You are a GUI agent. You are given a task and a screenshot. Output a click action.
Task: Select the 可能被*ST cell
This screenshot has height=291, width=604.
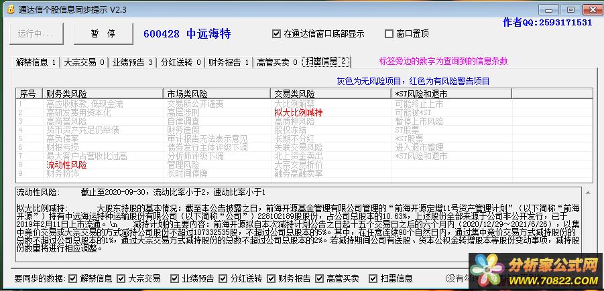(x=413, y=112)
